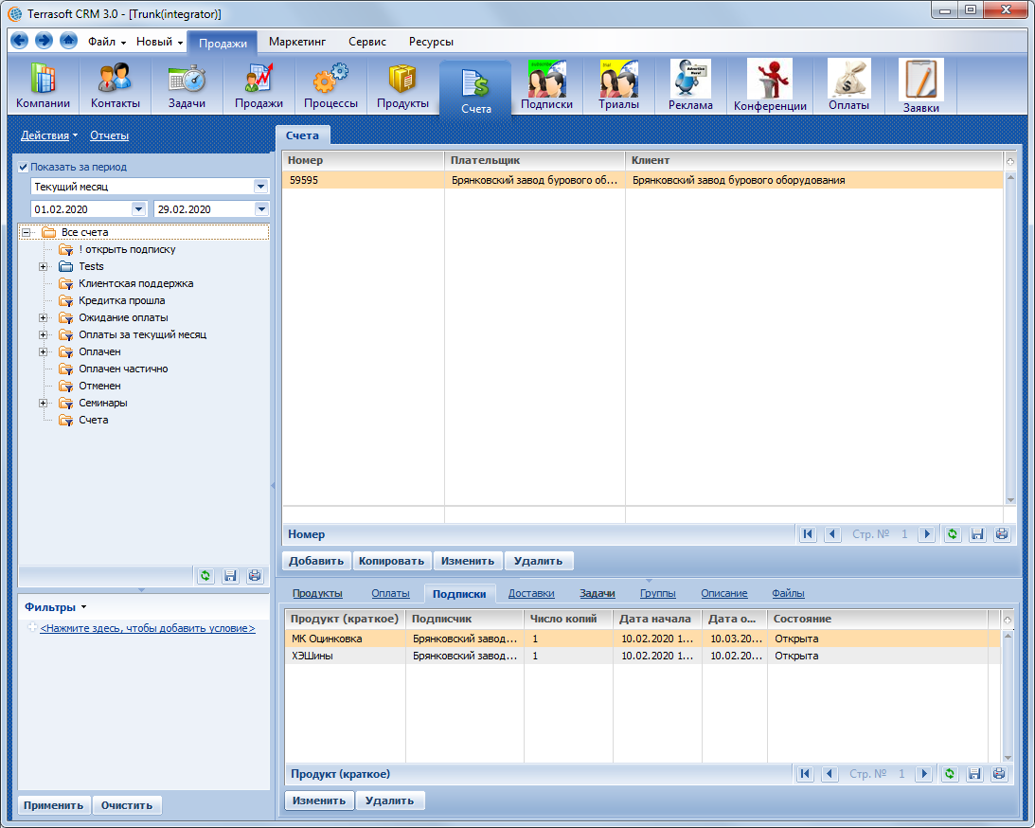The height and width of the screenshot is (828, 1035).
Task: Click Изменить button under subscriptions grid
Action: point(319,801)
